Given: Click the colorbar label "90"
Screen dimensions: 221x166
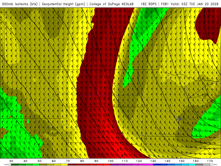Looking at the screenshot, I should (96, 161).
